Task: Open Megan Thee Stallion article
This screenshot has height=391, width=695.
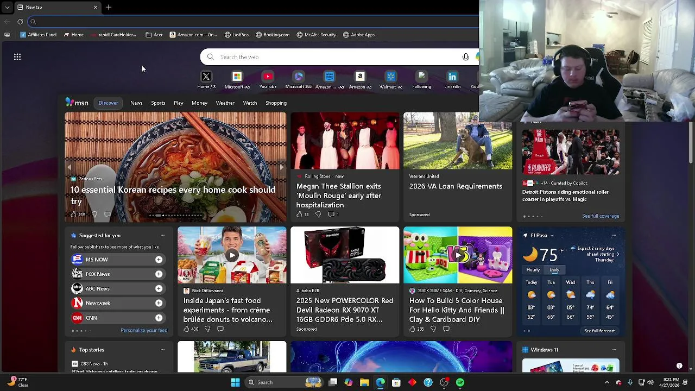Action: (339, 195)
